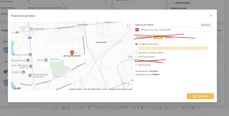
Task: Choose the 10-11 time slot
Action: coord(141,48)
